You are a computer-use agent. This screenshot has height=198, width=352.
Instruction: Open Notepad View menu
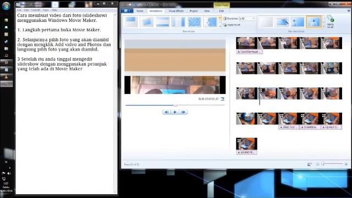point(46,10)
